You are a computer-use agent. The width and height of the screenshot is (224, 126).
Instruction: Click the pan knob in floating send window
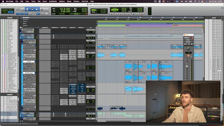(188, 49)
